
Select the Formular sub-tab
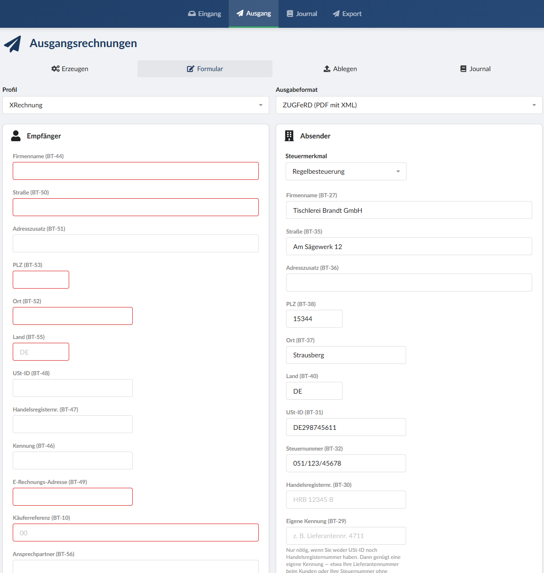point(205,69)
